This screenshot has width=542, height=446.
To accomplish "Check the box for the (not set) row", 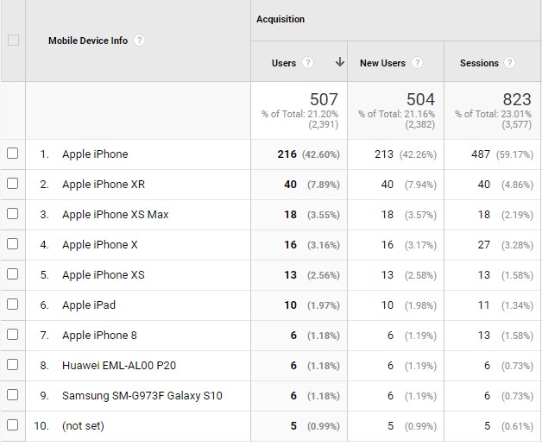I will 13,425.
